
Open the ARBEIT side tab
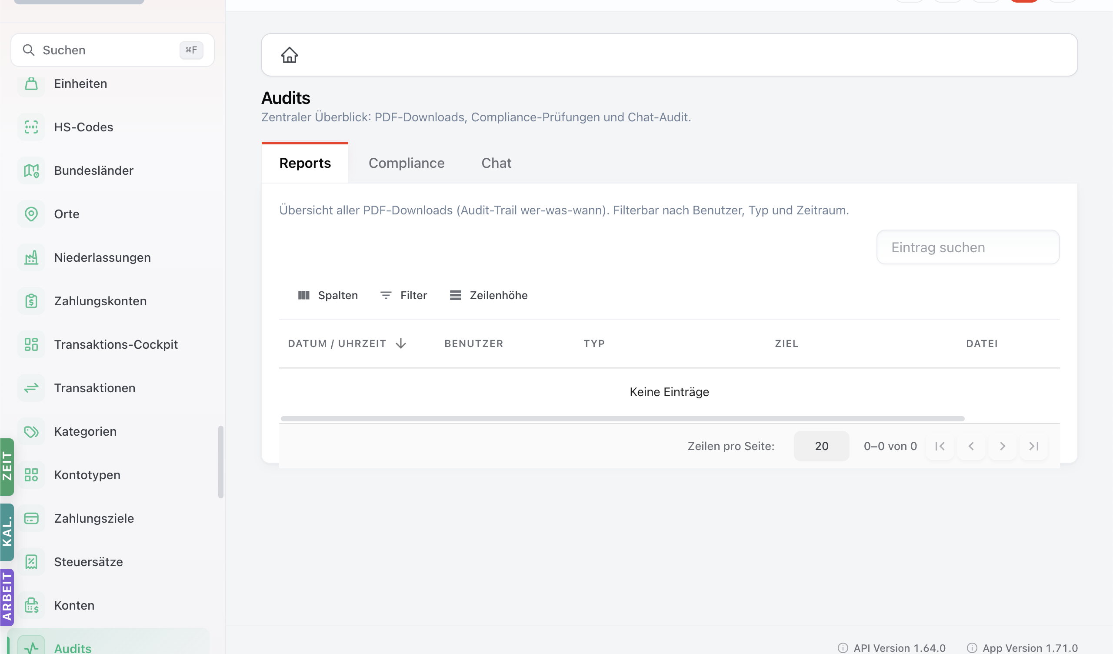(x=7, y=597)
